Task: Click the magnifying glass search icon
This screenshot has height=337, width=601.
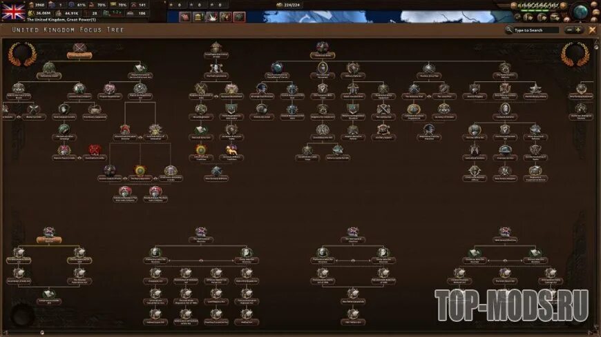Action: 509,30
